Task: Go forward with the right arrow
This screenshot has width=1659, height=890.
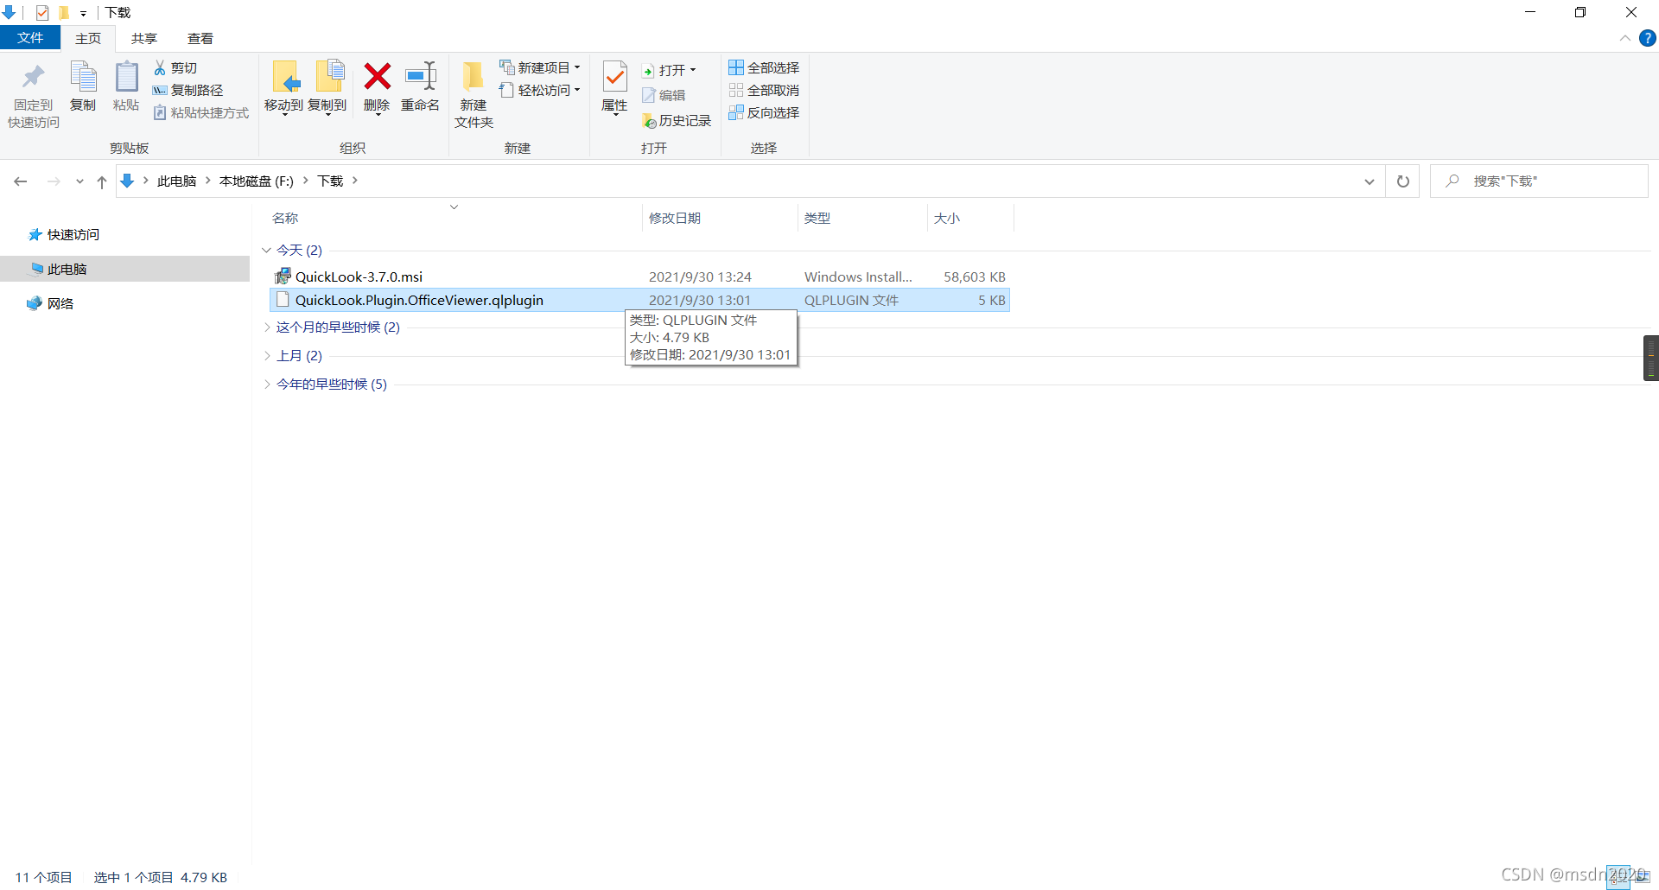Action: tap(54, 181)
